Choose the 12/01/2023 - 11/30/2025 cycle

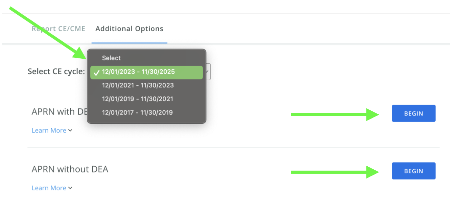click(138, 72)
